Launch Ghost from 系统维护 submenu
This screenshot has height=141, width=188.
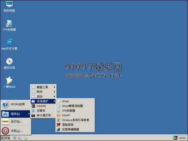tap(75, 101)
